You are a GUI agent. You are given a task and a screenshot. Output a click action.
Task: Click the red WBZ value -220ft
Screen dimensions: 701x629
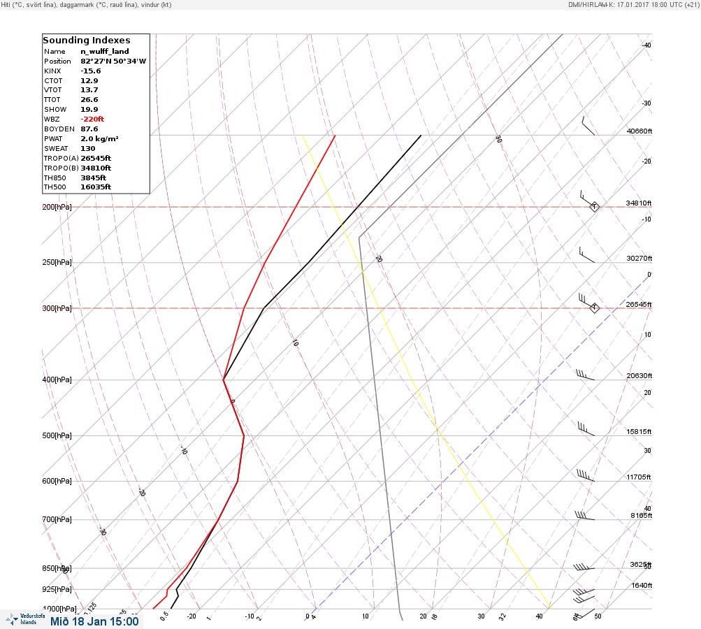coord(92,120)
